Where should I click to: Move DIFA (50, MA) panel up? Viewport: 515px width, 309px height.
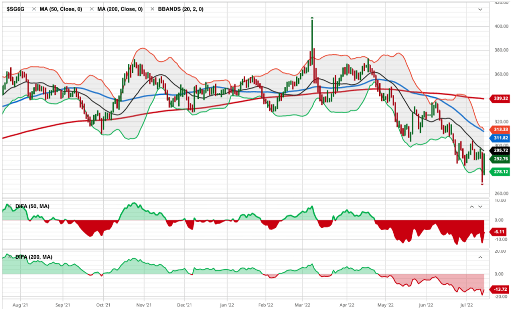(x=472, y=207)
